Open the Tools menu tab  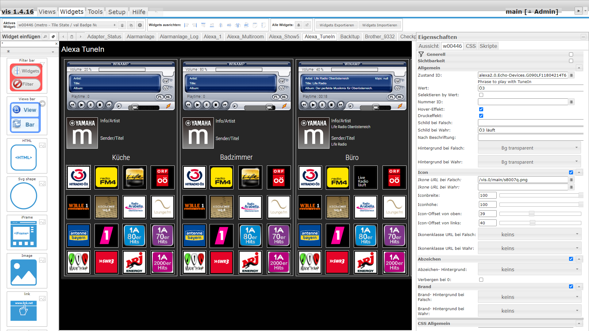95,12
